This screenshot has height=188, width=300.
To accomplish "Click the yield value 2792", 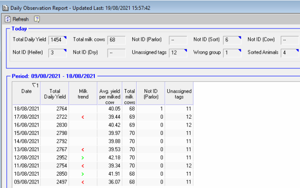I will tap(62, 141).
